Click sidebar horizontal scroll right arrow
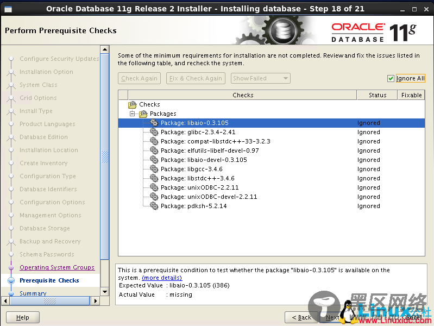 (x=95, y=301)
